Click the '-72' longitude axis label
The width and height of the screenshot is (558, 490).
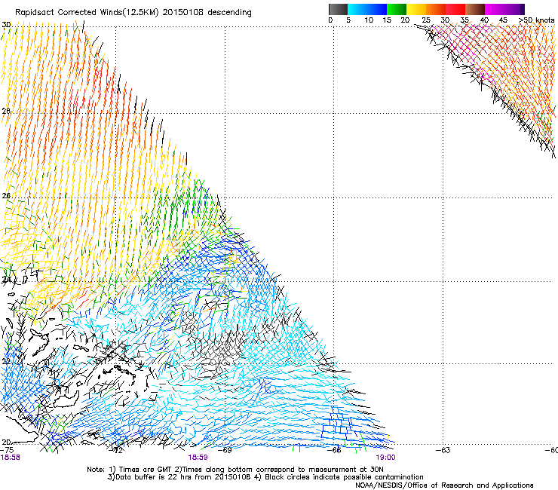(x=116, y=450)
